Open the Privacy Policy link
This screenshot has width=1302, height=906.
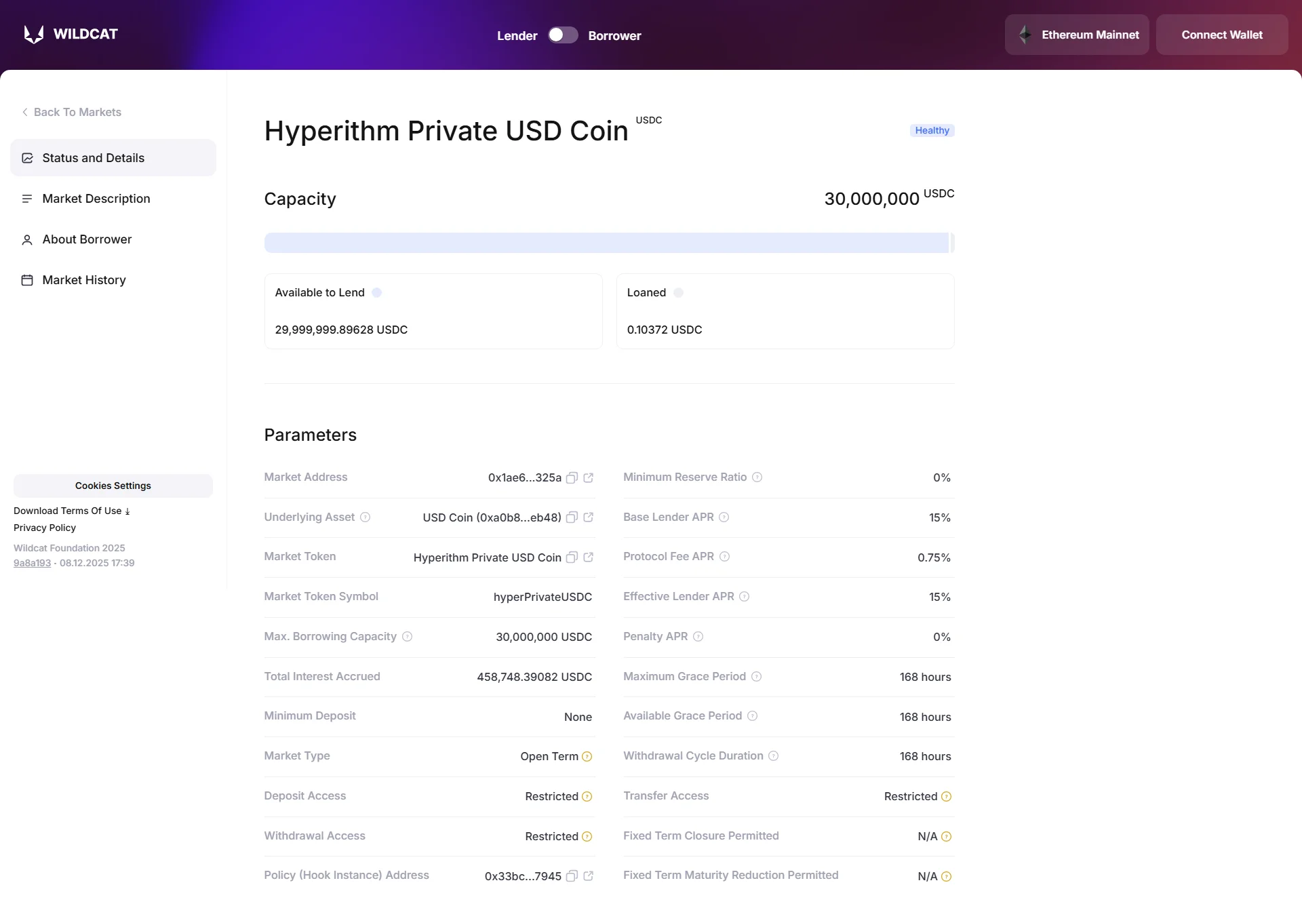click(x=45, y=528)
